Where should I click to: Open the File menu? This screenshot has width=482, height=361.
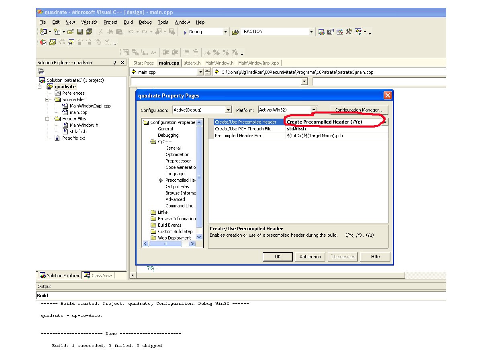(x=43, y=22)
